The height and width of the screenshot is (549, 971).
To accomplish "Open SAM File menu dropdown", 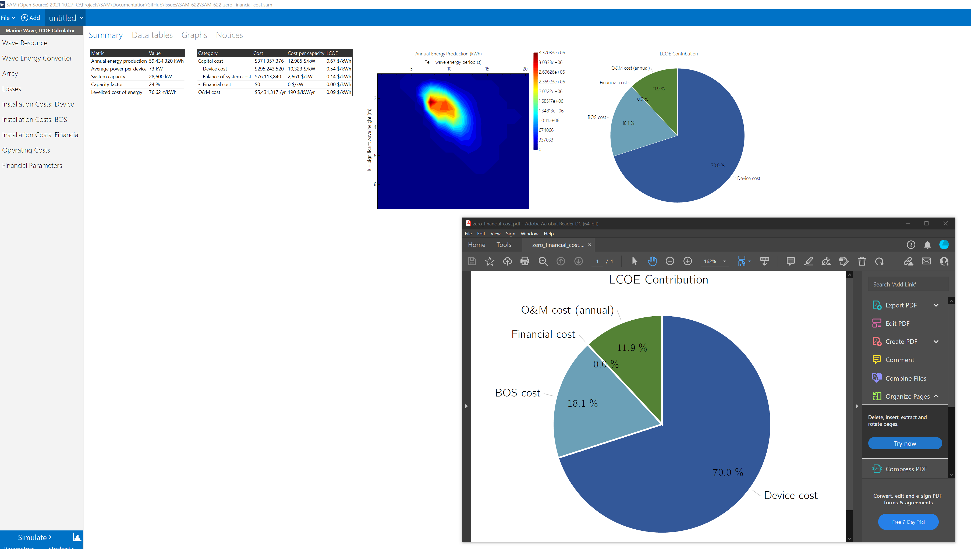I will [8, 18].
